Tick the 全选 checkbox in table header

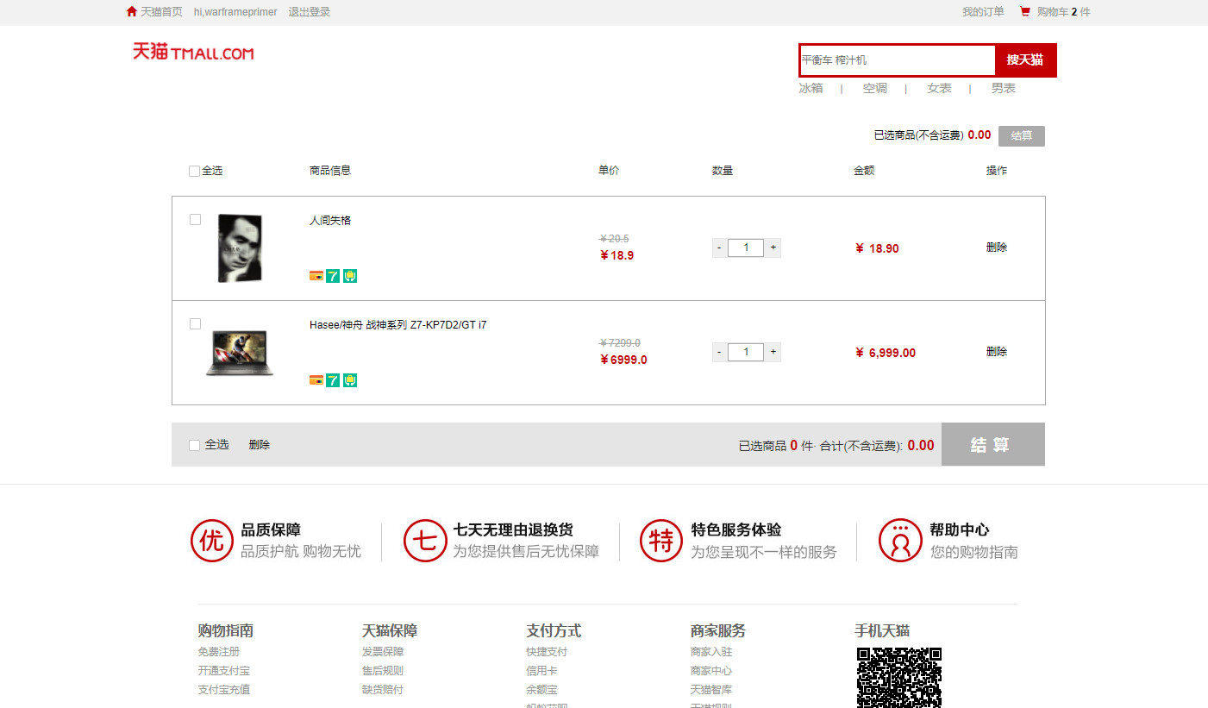pos(194,171)
